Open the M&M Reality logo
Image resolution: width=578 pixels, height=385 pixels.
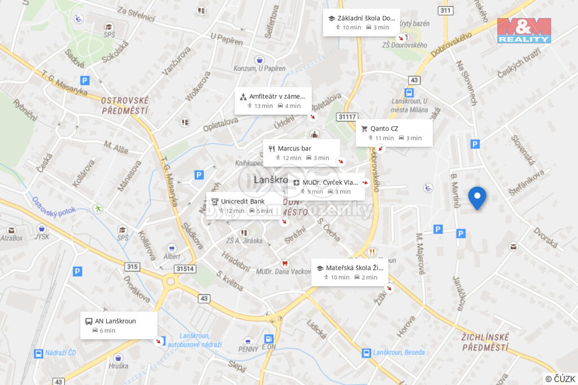tap(524, 30)
